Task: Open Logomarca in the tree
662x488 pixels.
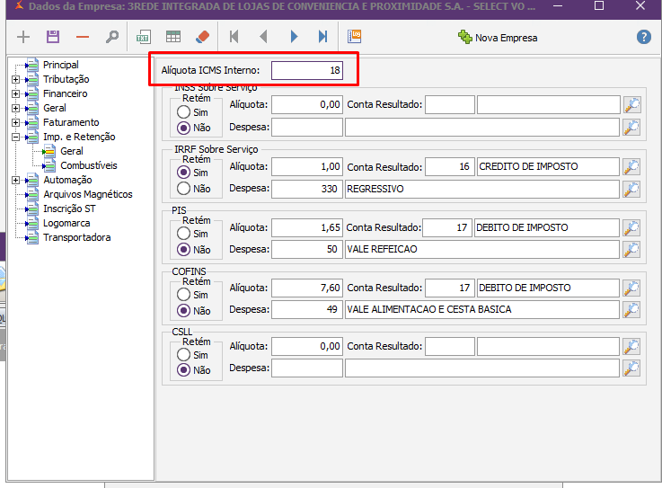Action: click(x=66, y=223)
